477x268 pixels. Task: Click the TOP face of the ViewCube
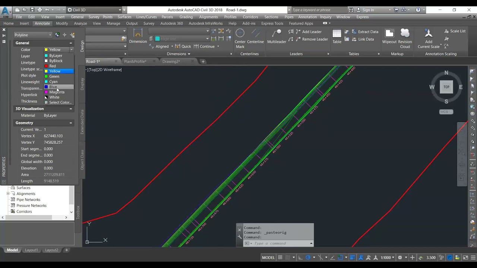[x=446, y=87]
